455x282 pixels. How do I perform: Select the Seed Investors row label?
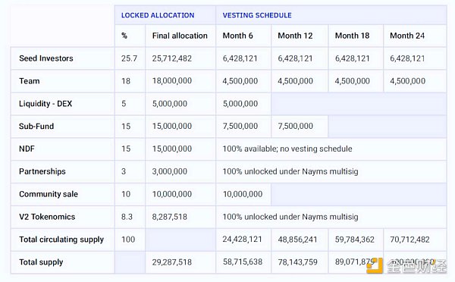(x=45, y=58)
